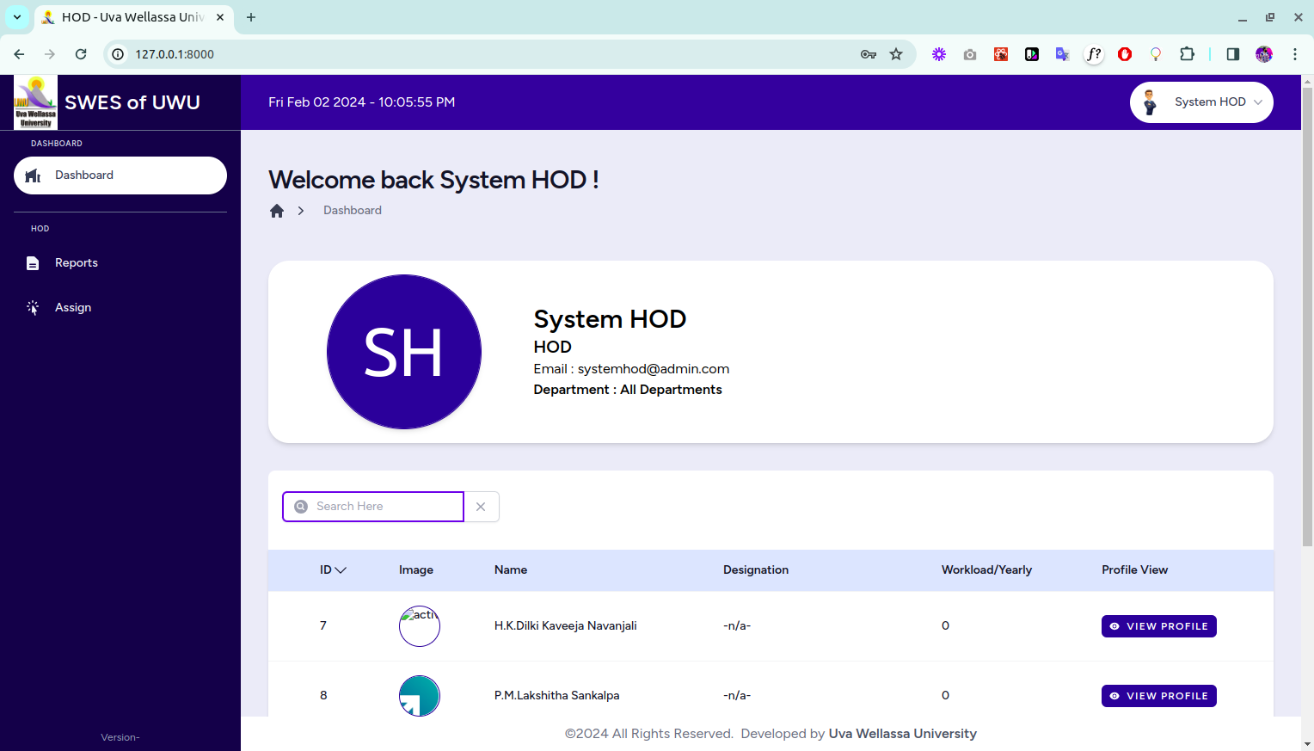Reload the page
The image size is (1314, 751).
point(81,54)
